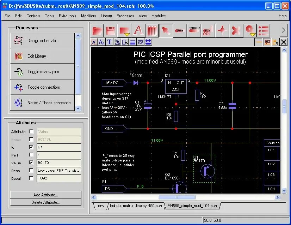Image resolution: width=291 pixels, height=225 pixels.
Task: Open the Modules menu
Action: 159,16
